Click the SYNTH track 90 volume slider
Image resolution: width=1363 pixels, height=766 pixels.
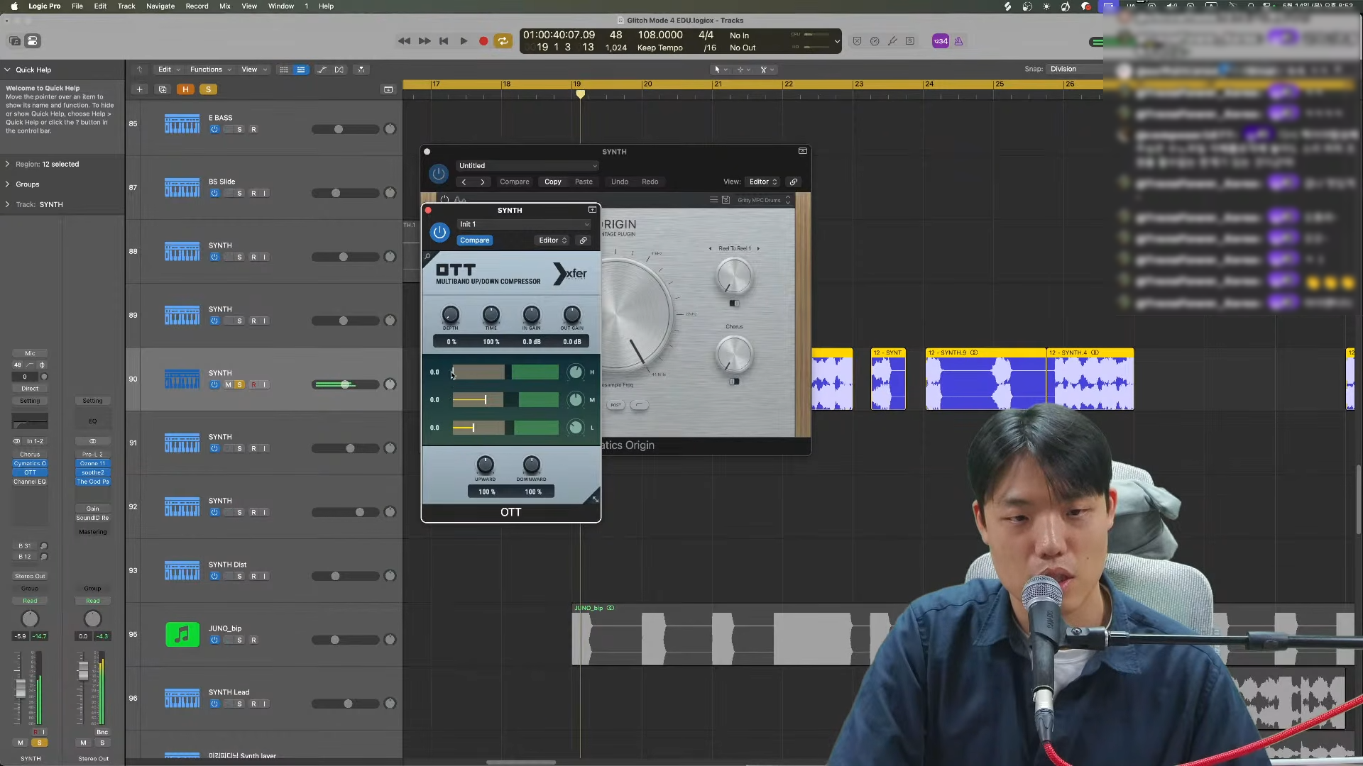click(x=345, y=384)
